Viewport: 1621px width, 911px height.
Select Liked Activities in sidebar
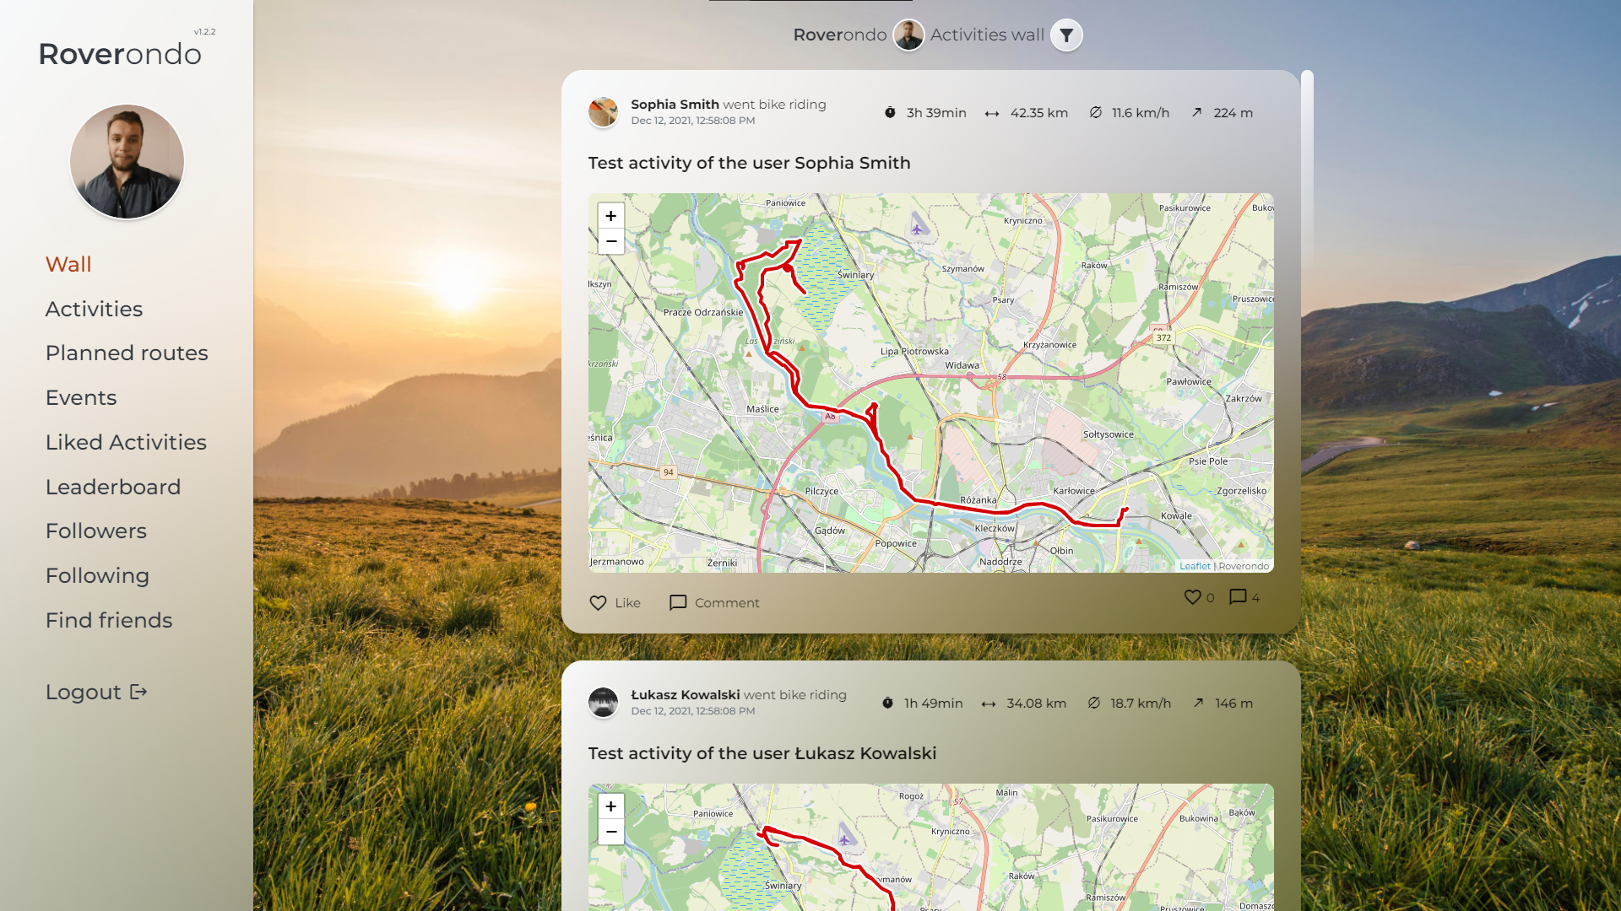[126, 443]
